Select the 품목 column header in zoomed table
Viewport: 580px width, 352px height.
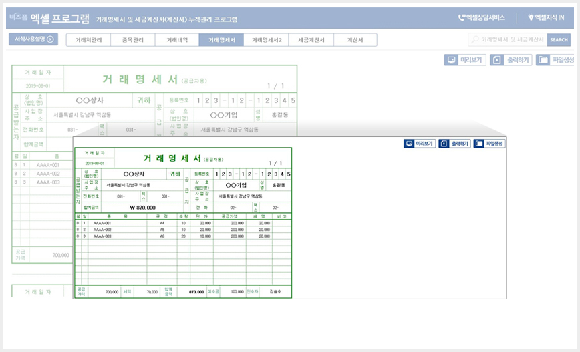point(117,216)
